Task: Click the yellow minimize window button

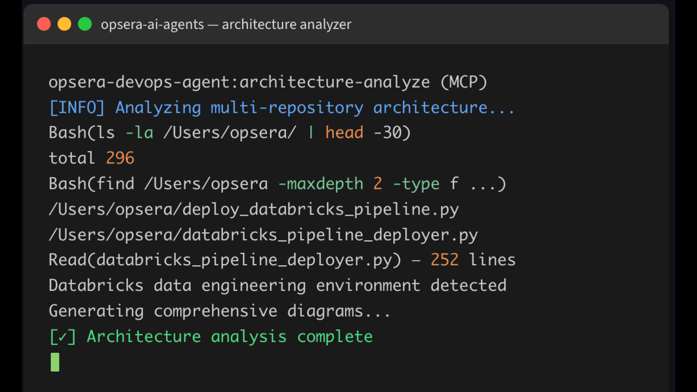Action: 64,24
